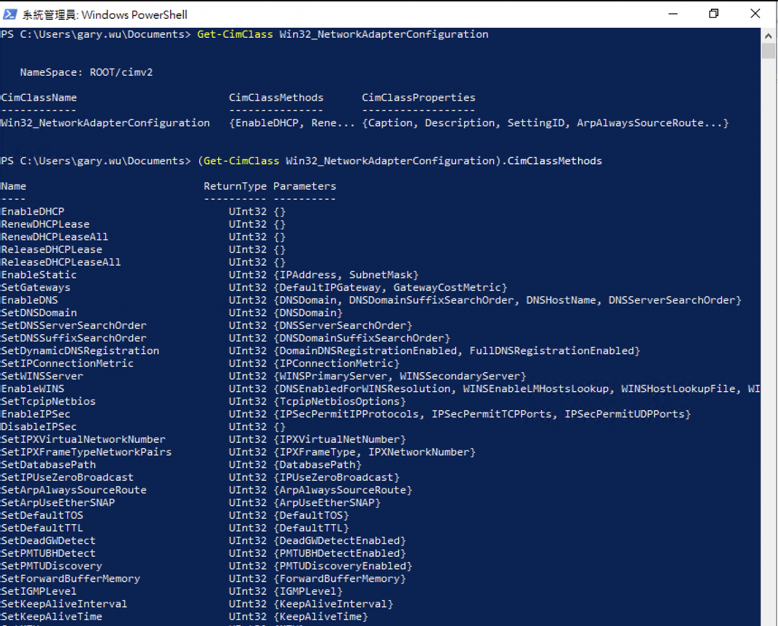Click the '{IGMPLevel}' parameter
The image size is (778, 626).
point(308,591)
